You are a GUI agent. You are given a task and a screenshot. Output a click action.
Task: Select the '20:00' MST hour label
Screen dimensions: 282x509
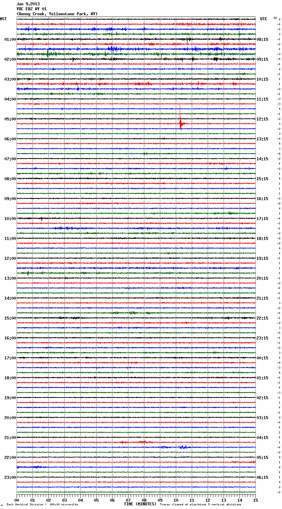tap(10, 418)
